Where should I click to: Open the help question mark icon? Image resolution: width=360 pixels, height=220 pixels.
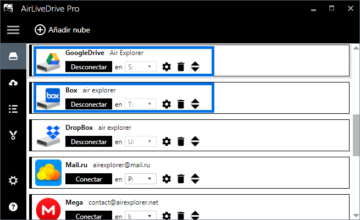point(13,207)
